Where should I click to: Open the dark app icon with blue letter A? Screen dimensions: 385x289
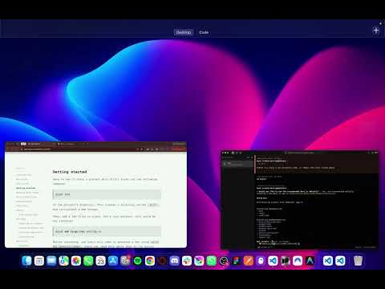[310, 261]
